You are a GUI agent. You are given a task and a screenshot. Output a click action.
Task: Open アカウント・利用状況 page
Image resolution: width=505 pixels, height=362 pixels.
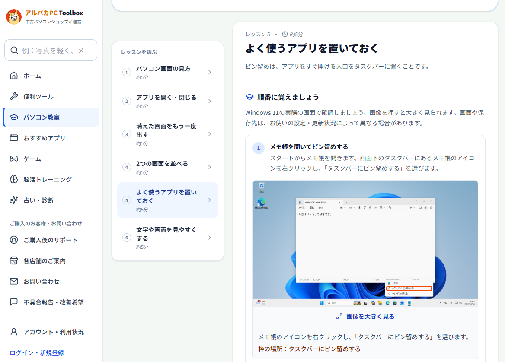point(51,332)
